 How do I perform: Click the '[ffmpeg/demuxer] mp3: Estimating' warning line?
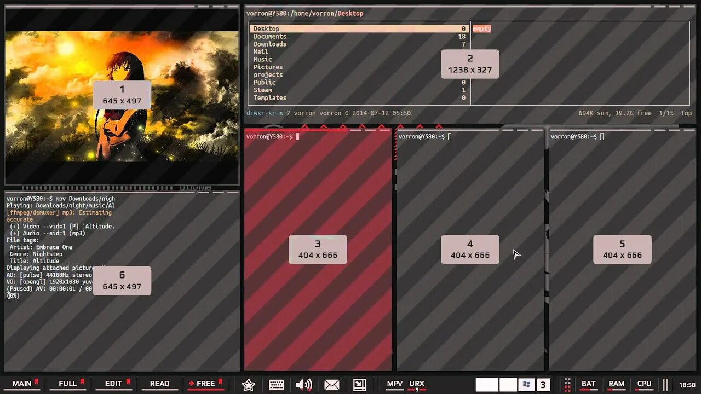59,212
